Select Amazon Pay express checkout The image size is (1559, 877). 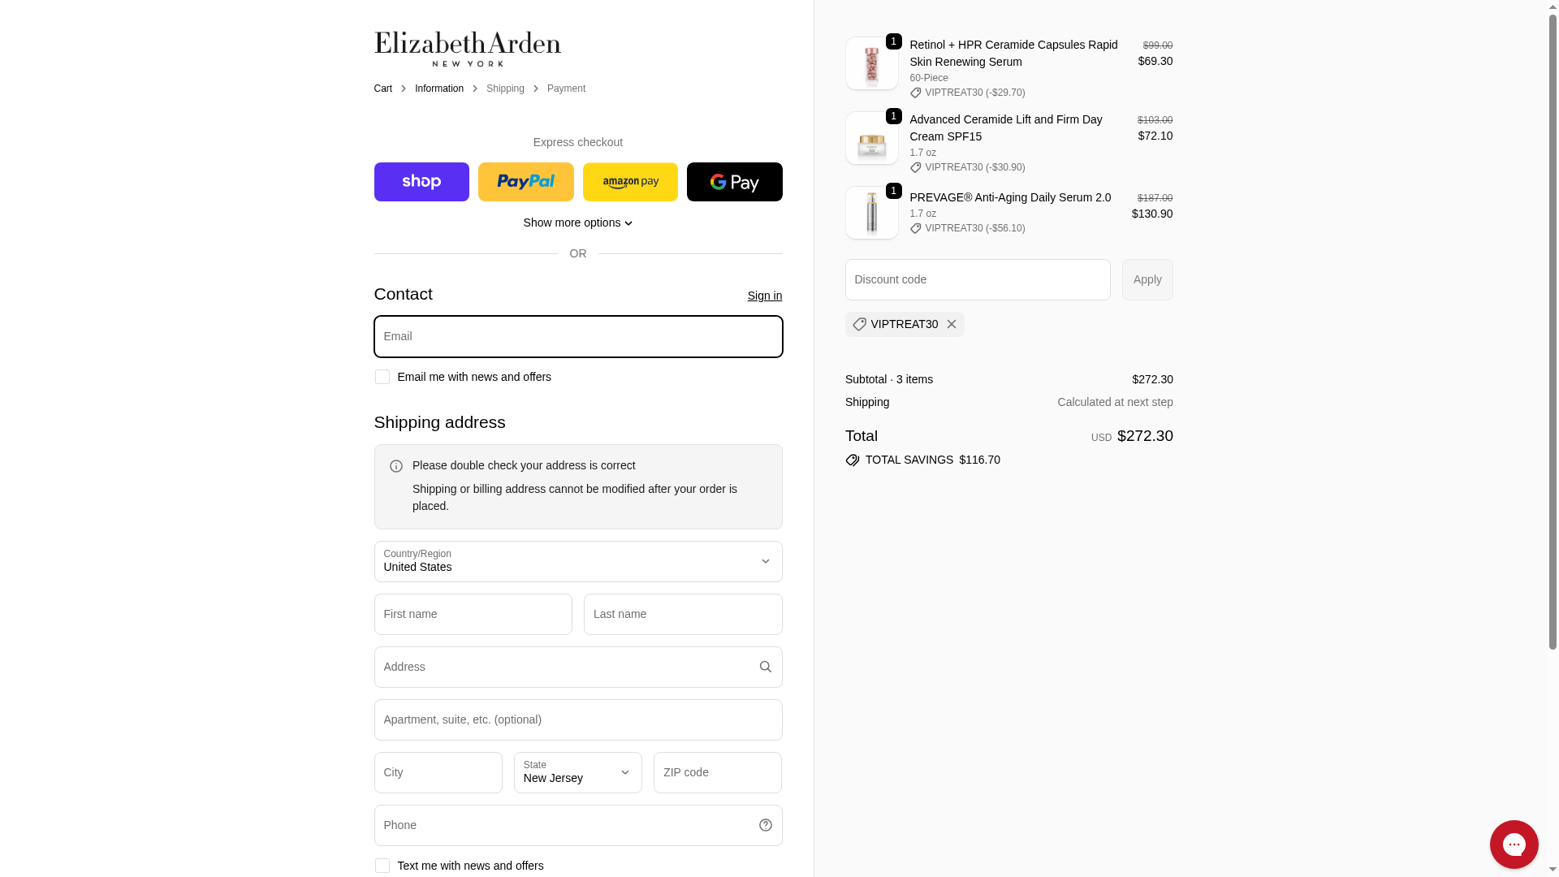point(630,182)
